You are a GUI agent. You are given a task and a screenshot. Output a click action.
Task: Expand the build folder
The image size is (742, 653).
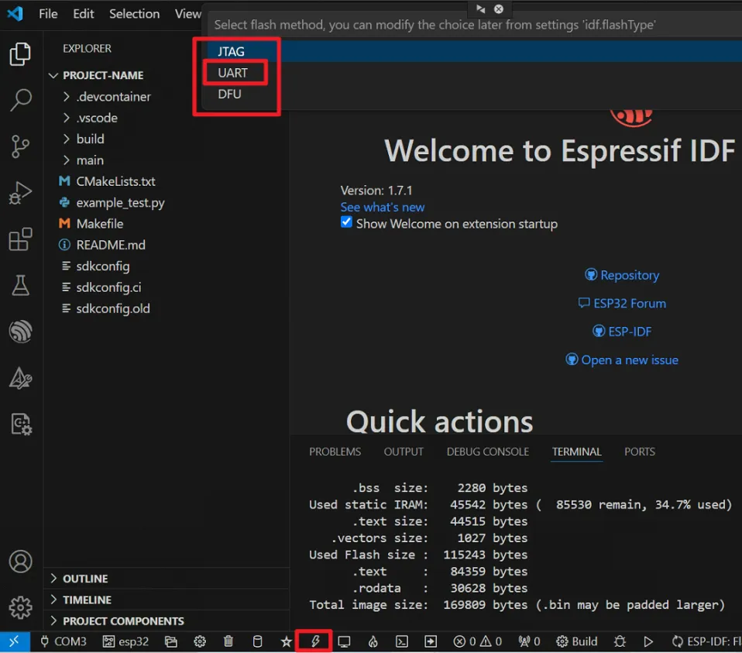pyautogui.click(x=90, y=139)
